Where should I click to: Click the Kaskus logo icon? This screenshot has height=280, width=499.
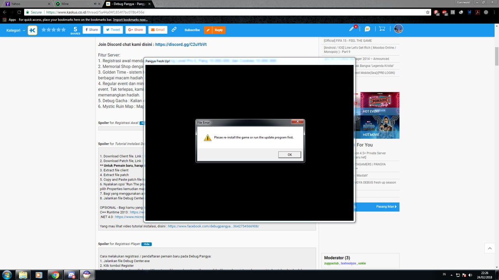coord(33,30)
